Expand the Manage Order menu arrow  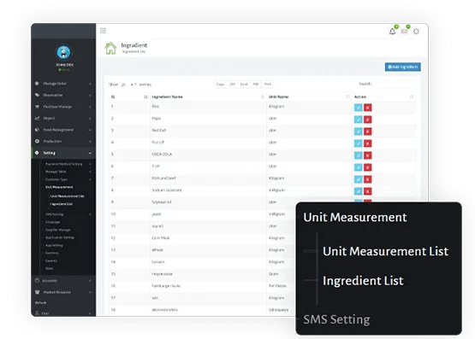[90, 84]
